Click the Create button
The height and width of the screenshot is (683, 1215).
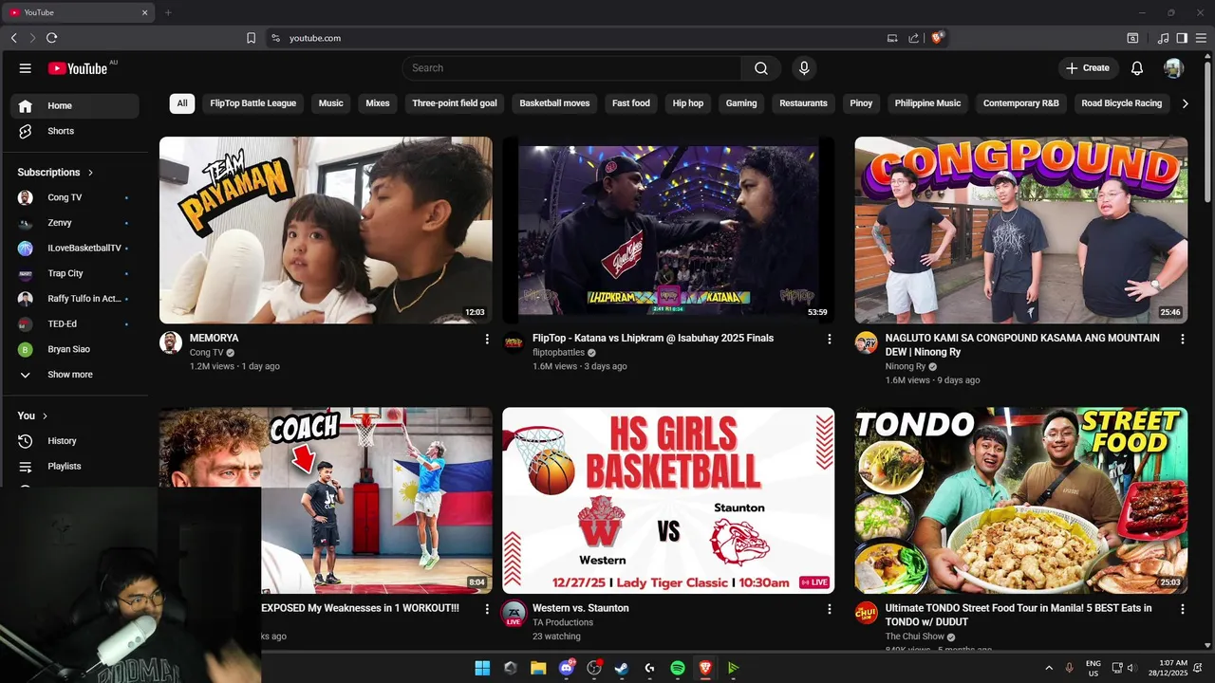(1088, 68)
